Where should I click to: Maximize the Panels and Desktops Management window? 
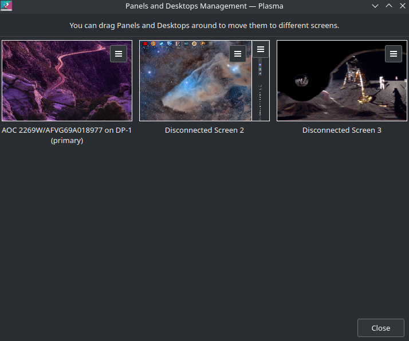(x=389, y=6)
